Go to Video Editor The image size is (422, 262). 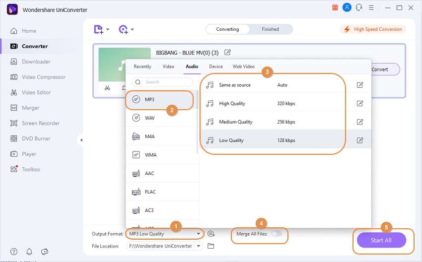(30, 92)
